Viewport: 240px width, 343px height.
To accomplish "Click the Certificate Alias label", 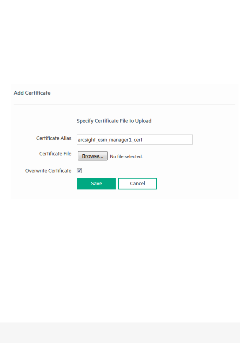I will (x=54, y=138).
